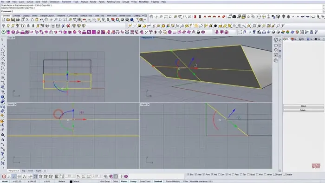
Task: Toggle the End osnap checkbox
Action: tap(188, 175)
